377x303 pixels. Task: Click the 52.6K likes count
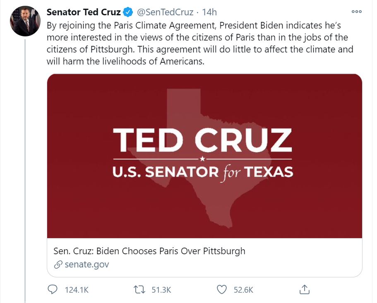click(x=243, y=290)
